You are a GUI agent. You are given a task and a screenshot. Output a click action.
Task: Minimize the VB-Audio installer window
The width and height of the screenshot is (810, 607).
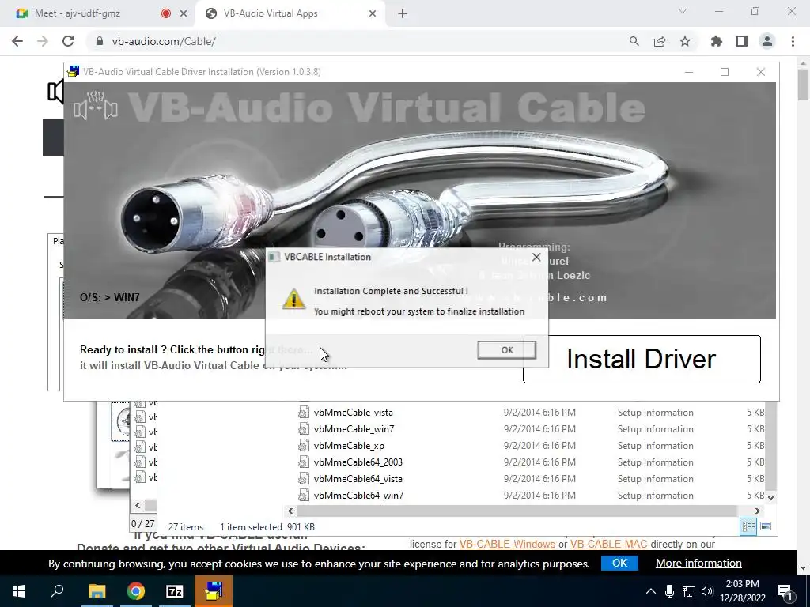pos(689,72)
